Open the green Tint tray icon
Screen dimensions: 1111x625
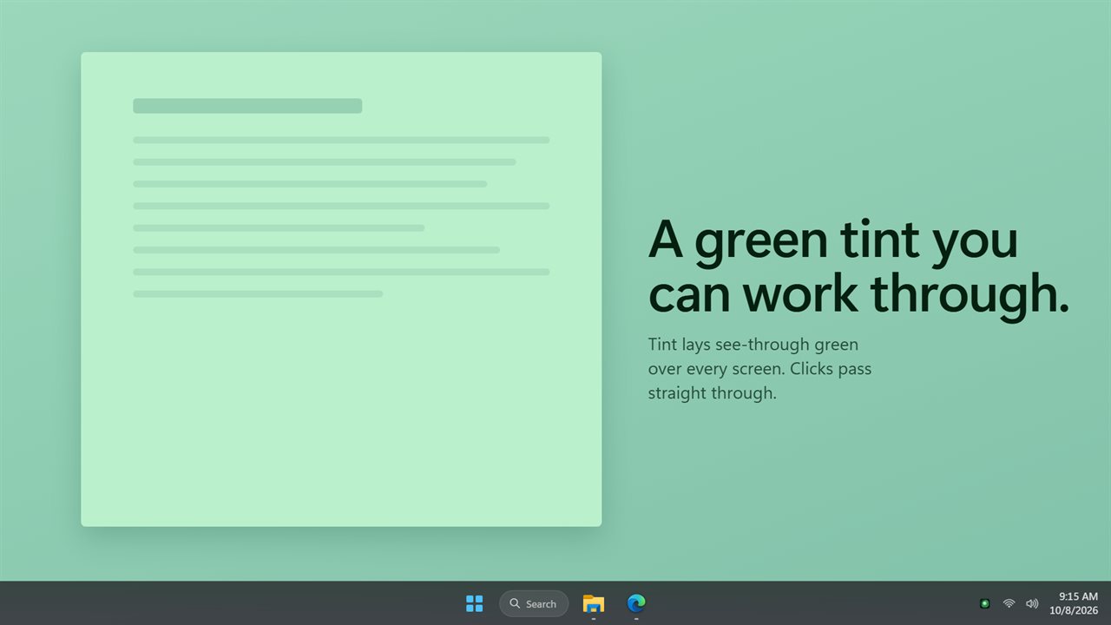click(x=985, y=603)
